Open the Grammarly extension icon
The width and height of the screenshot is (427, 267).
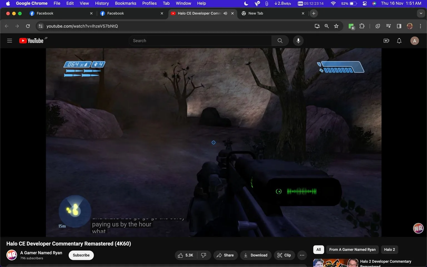point(351,26)
